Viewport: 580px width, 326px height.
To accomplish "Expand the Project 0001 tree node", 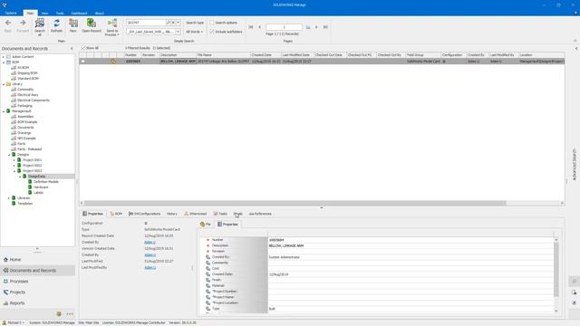I will tap(14, 160).
